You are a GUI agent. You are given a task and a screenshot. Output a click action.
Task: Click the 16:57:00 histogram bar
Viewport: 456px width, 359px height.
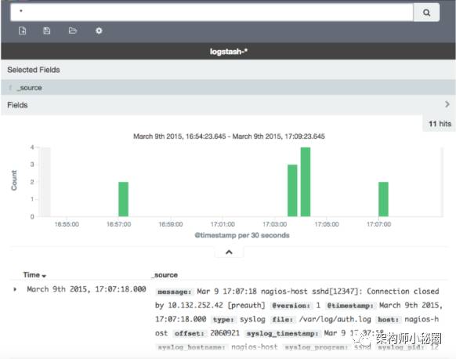(x=123, y=199)
